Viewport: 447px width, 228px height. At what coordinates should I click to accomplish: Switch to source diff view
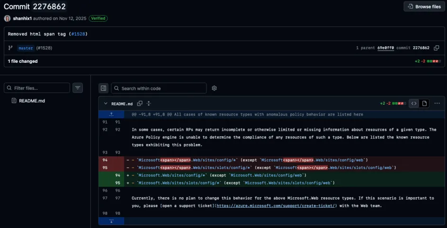pos(414,103)
